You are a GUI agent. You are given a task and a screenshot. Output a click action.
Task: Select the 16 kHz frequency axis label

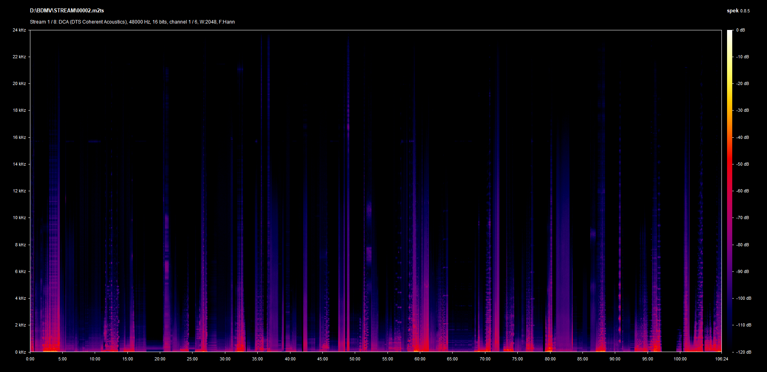(19, 138)
